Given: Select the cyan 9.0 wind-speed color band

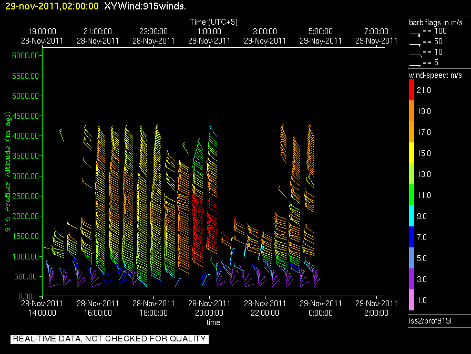Looking at the screenshot, I should point(412,216).
